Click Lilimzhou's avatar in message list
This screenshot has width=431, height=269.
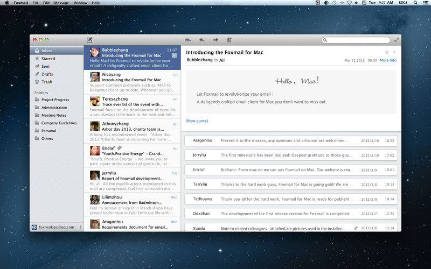click(95, 200)
